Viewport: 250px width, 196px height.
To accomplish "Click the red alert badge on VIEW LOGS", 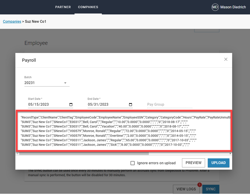I will tap(199, 185).
